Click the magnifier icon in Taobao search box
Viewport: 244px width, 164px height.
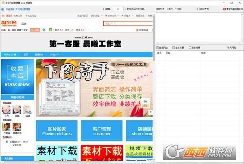[115, 23]
